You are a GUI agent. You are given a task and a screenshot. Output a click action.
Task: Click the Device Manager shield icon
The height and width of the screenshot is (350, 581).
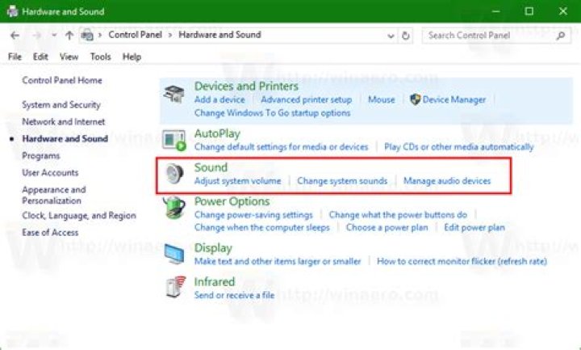(x=415, y=99)
